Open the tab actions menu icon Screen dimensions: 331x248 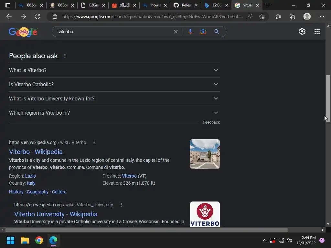click(x=8, y=5)
